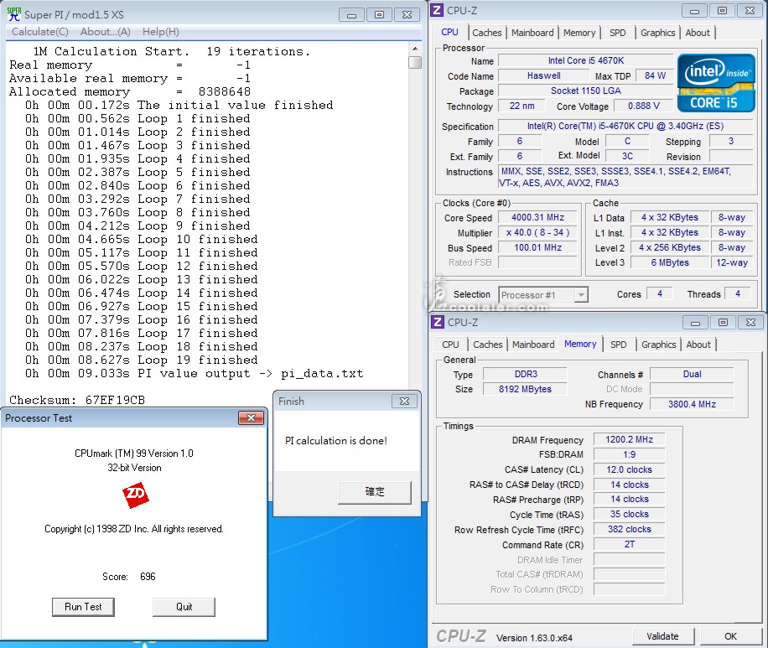768x648 pixels.
Task: Click Validate button in CPU-Z
Action: 662,636
